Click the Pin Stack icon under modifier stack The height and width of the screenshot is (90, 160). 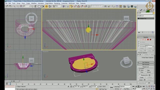pos(139,32)
